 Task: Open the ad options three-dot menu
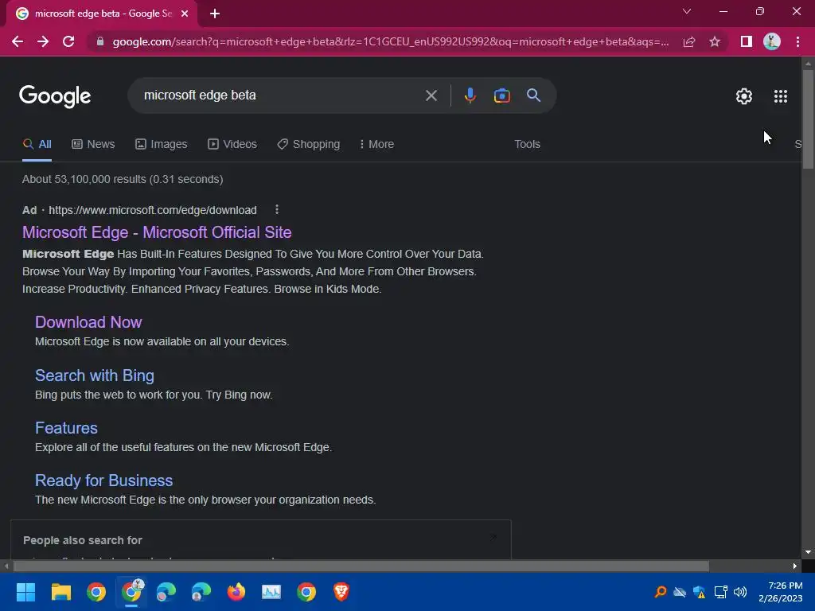[x=276, y=209]
